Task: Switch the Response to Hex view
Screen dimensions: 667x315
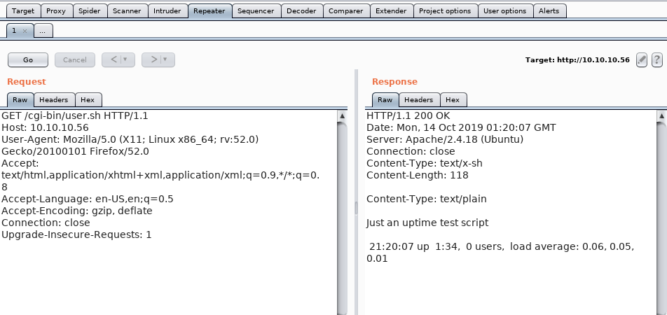Action: 453,100
